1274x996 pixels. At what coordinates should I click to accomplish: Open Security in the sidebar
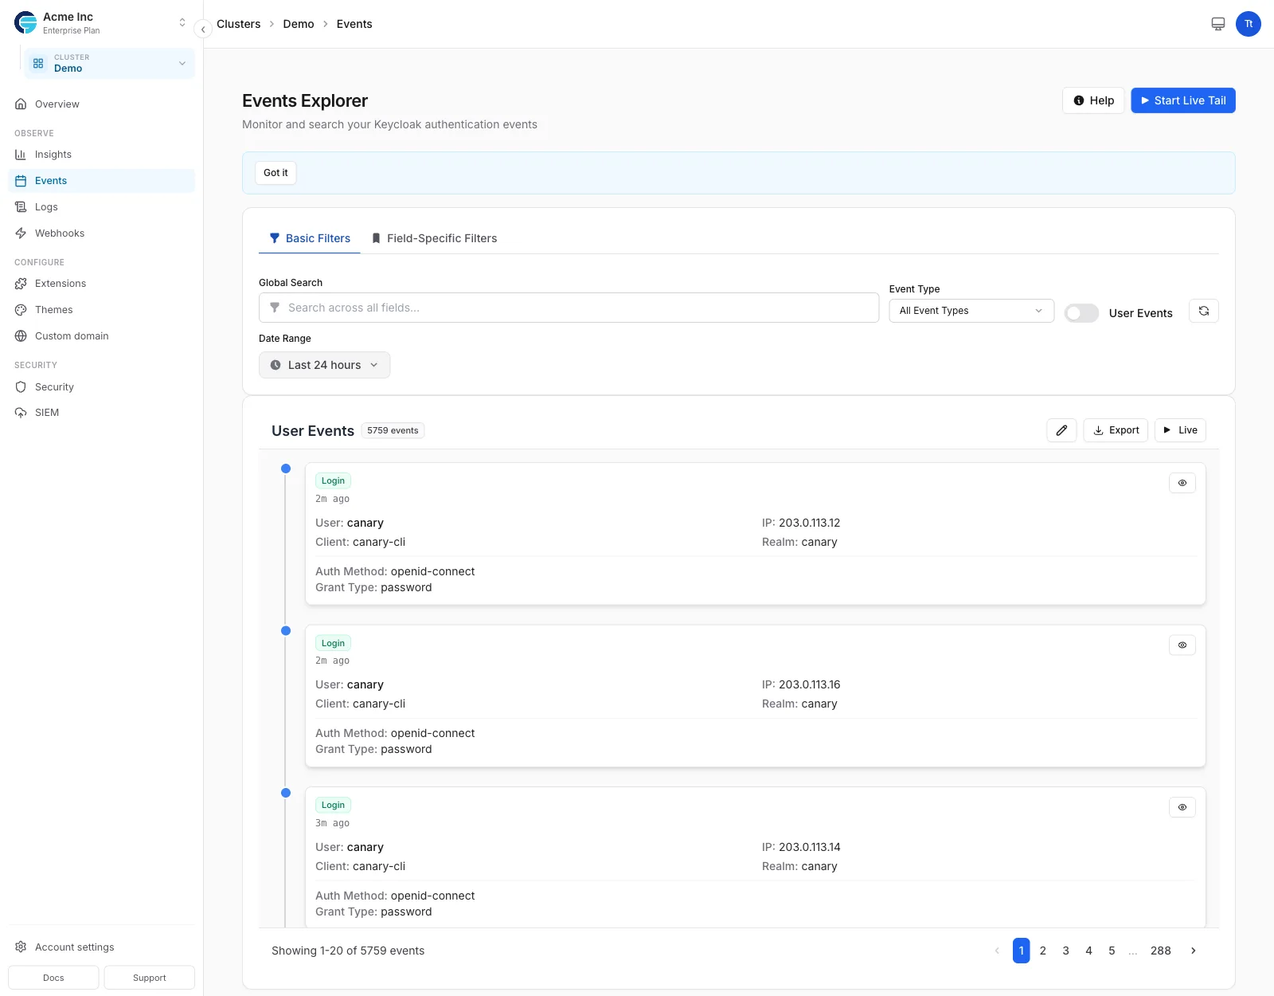101,387
